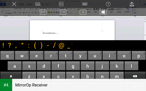Tap the x key
Image resolution: width=146 pixels, height=91 pixels.
coord(44,75)
